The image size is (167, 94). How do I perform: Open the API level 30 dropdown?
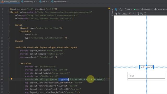(x=137, y=9)
